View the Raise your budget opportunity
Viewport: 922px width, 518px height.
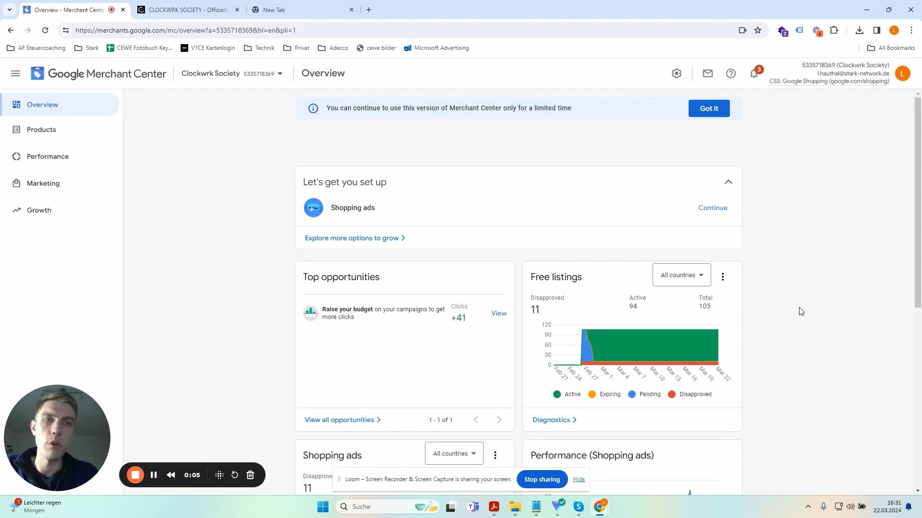tap(498, 313)
